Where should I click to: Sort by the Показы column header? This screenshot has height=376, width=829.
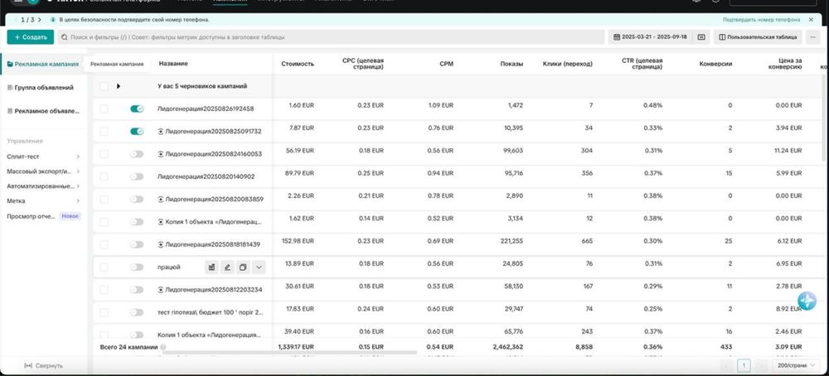[511, 64]
